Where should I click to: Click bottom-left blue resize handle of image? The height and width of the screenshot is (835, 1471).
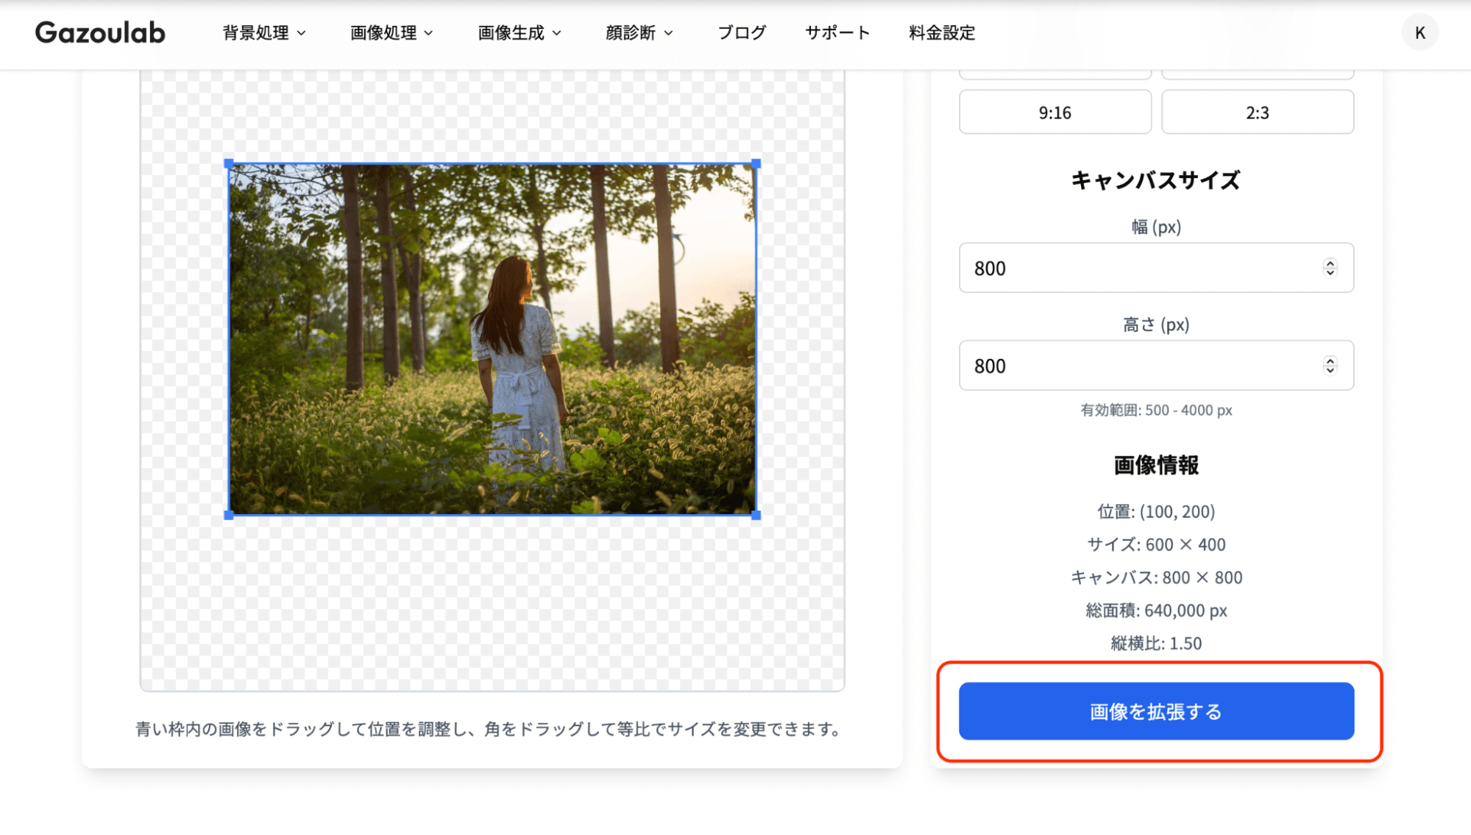tap(229, 515)
